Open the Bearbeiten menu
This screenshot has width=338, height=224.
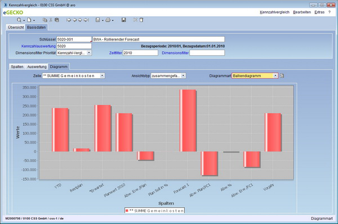[x=302, y=12]
